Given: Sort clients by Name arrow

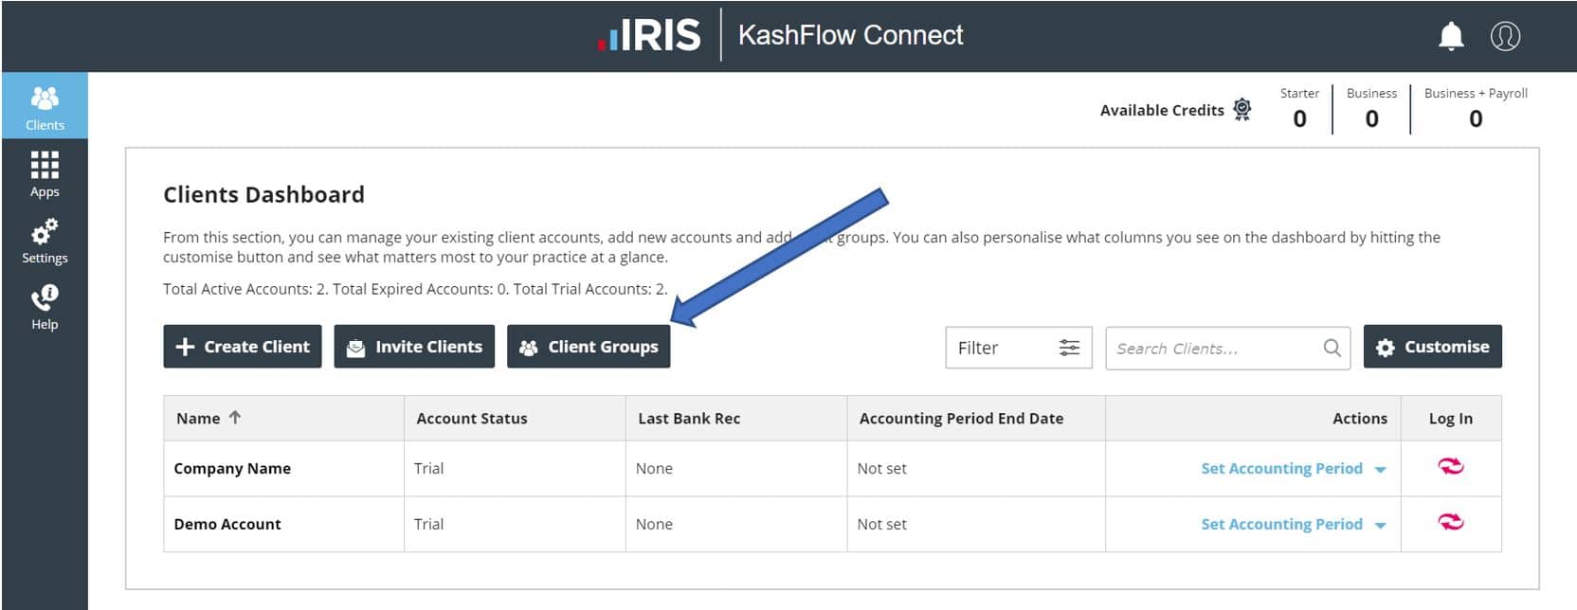Looking at the screenshot, I should [235, 418].
